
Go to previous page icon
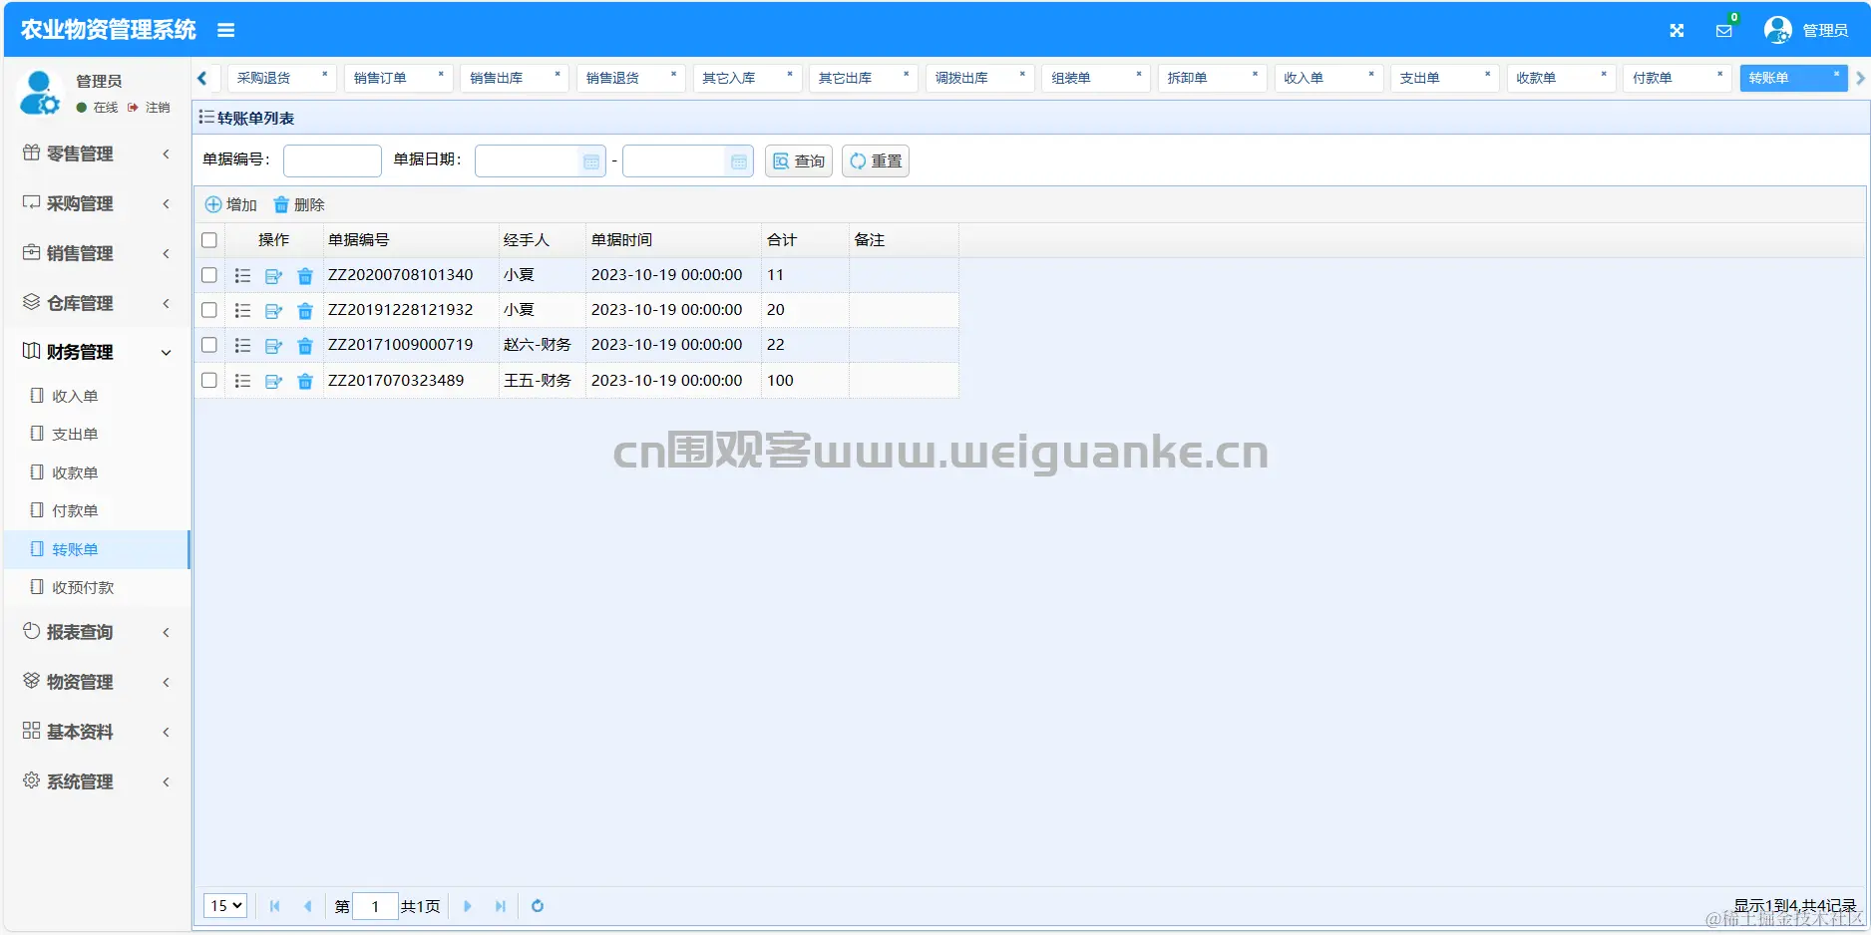tap(307, 906)
